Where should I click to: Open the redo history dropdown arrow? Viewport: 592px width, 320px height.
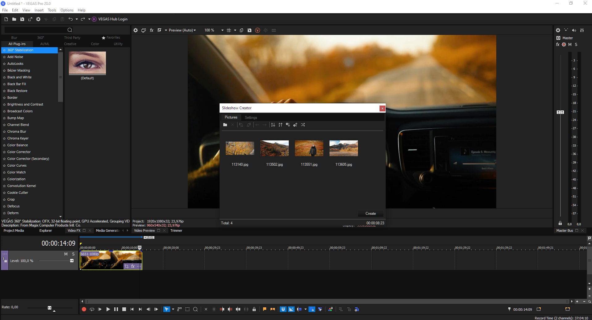(x=89, y=19)
